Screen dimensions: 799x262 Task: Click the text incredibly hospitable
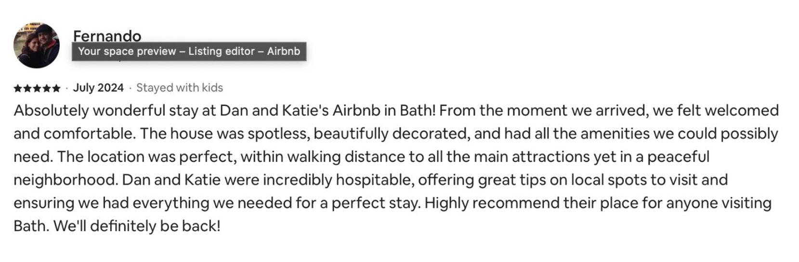[x=339, y=180]
